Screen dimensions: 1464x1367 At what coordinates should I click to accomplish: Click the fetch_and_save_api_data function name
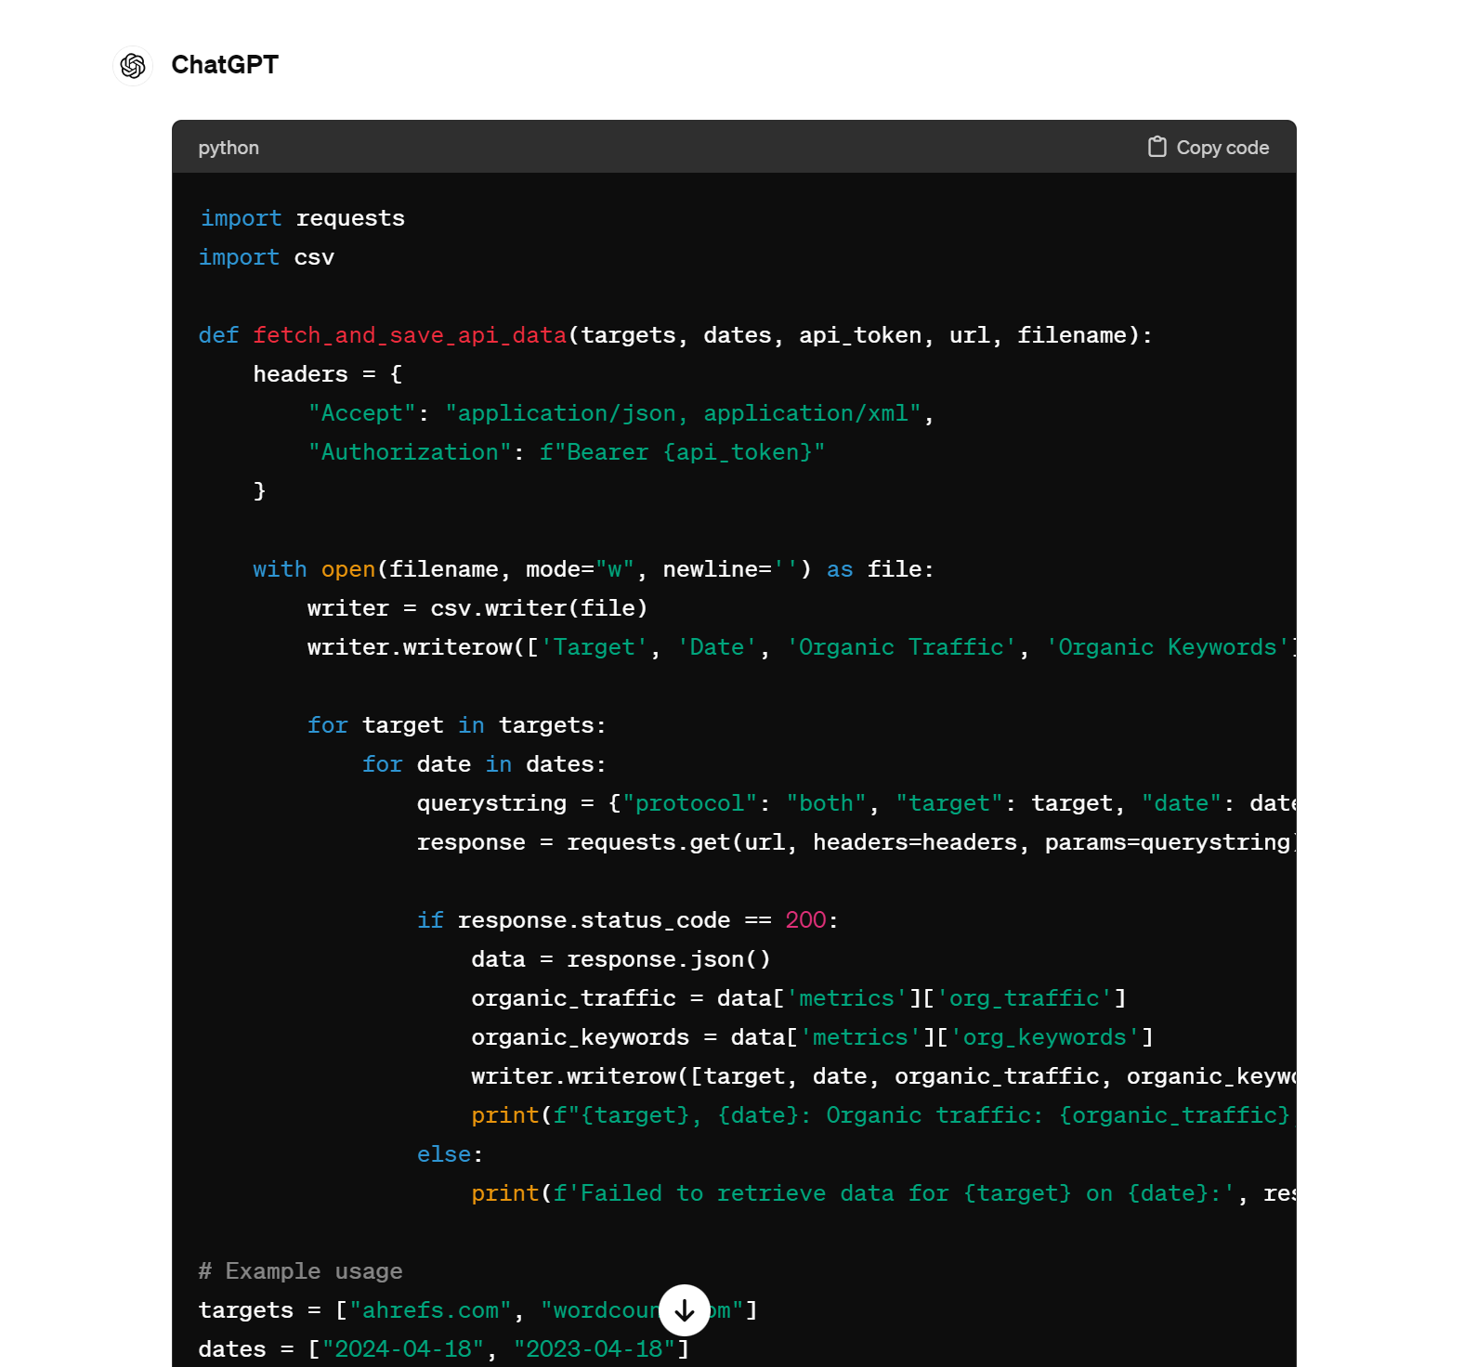[x=410, y=335]
